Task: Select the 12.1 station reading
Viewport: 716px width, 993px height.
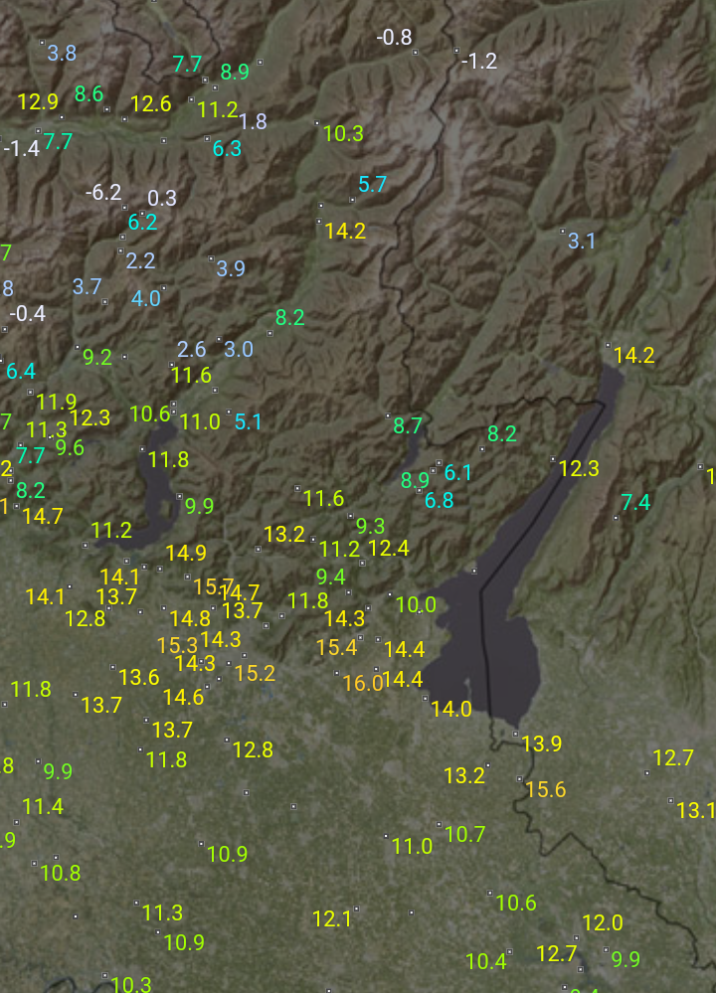Action: [x=332, y=919]
